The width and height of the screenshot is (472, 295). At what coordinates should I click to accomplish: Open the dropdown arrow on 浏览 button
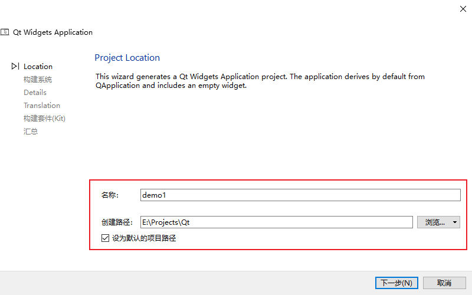pyautogui.click(x=455, y=222)
